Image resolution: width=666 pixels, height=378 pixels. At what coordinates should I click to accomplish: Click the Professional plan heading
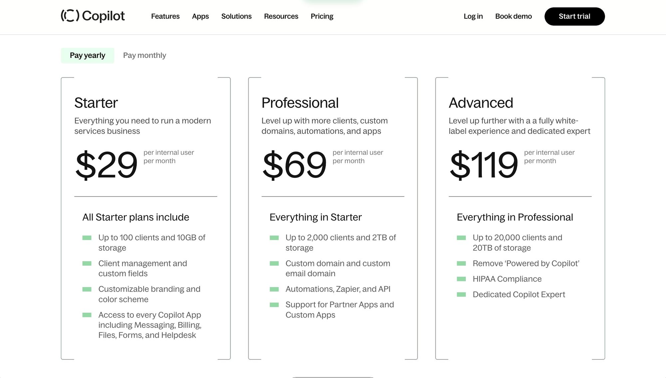click(300, 103)
